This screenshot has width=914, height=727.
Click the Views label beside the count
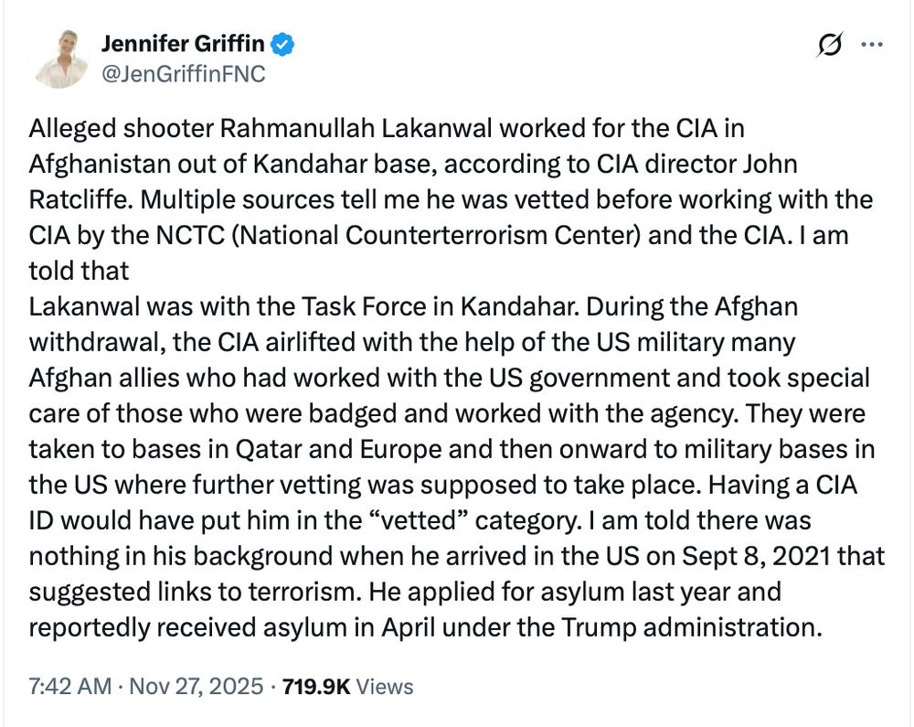tap(385, 687)
